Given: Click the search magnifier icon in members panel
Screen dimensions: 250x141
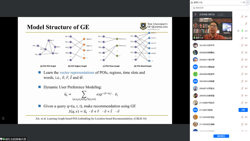Looking at the screenshot, I should coord(194,8).
